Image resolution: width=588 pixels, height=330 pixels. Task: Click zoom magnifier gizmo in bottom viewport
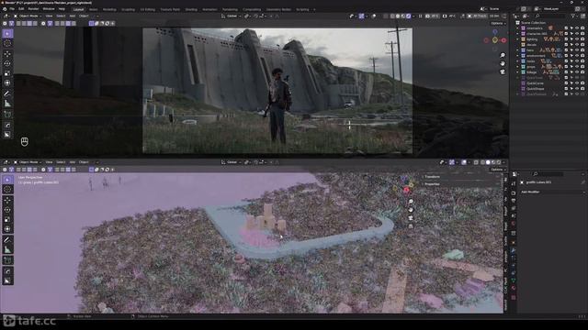click(x=411, y=202)
